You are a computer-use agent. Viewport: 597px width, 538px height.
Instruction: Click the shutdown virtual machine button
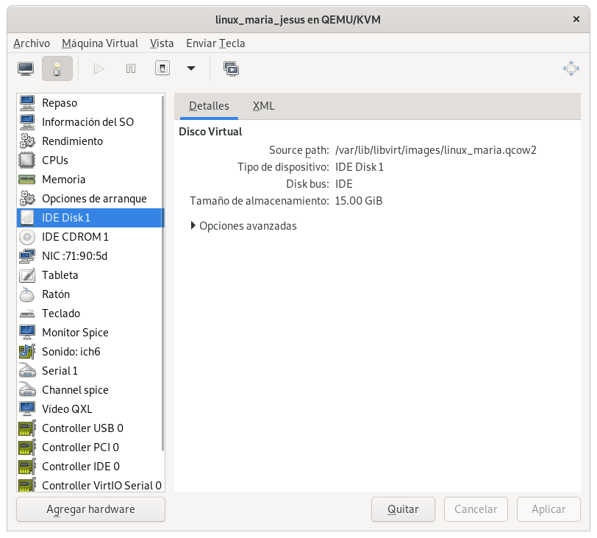click(162, 68)
